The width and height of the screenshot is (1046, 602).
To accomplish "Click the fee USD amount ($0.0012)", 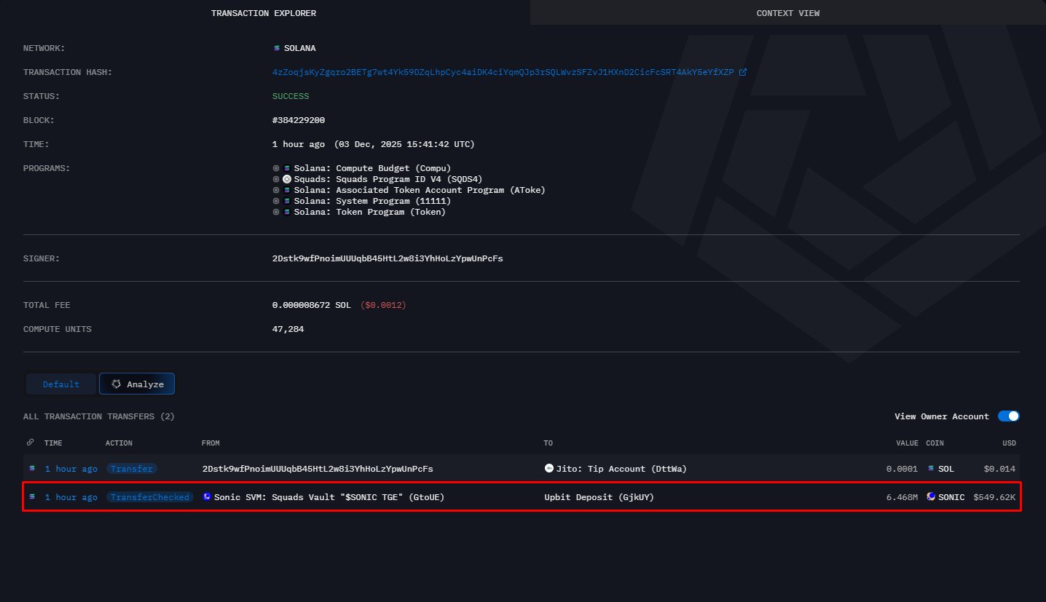I will click(x=383, y=305).
